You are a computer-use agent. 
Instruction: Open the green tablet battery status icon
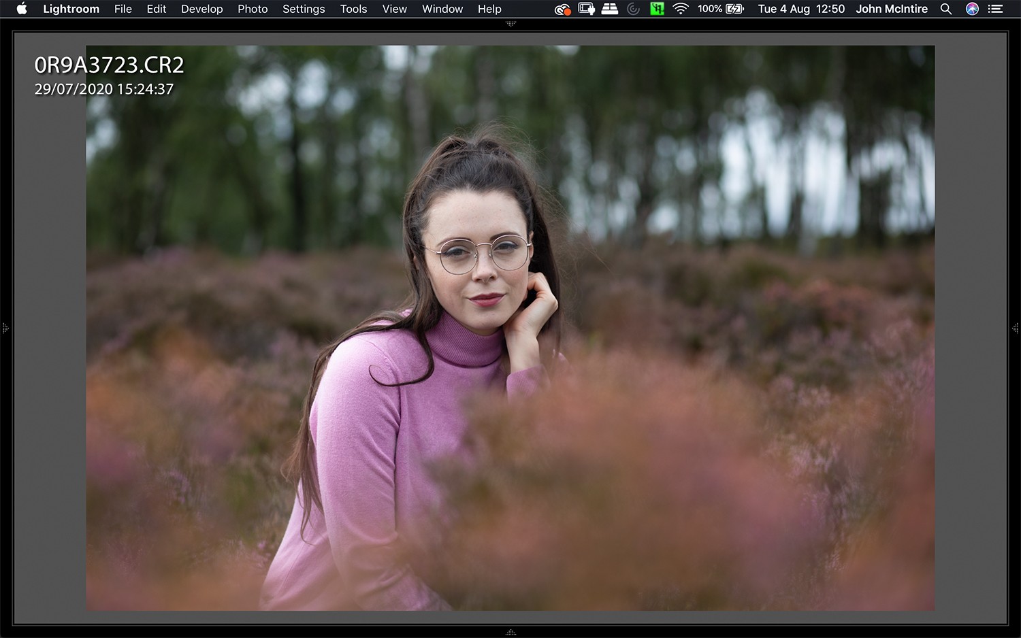click(656, 9)
